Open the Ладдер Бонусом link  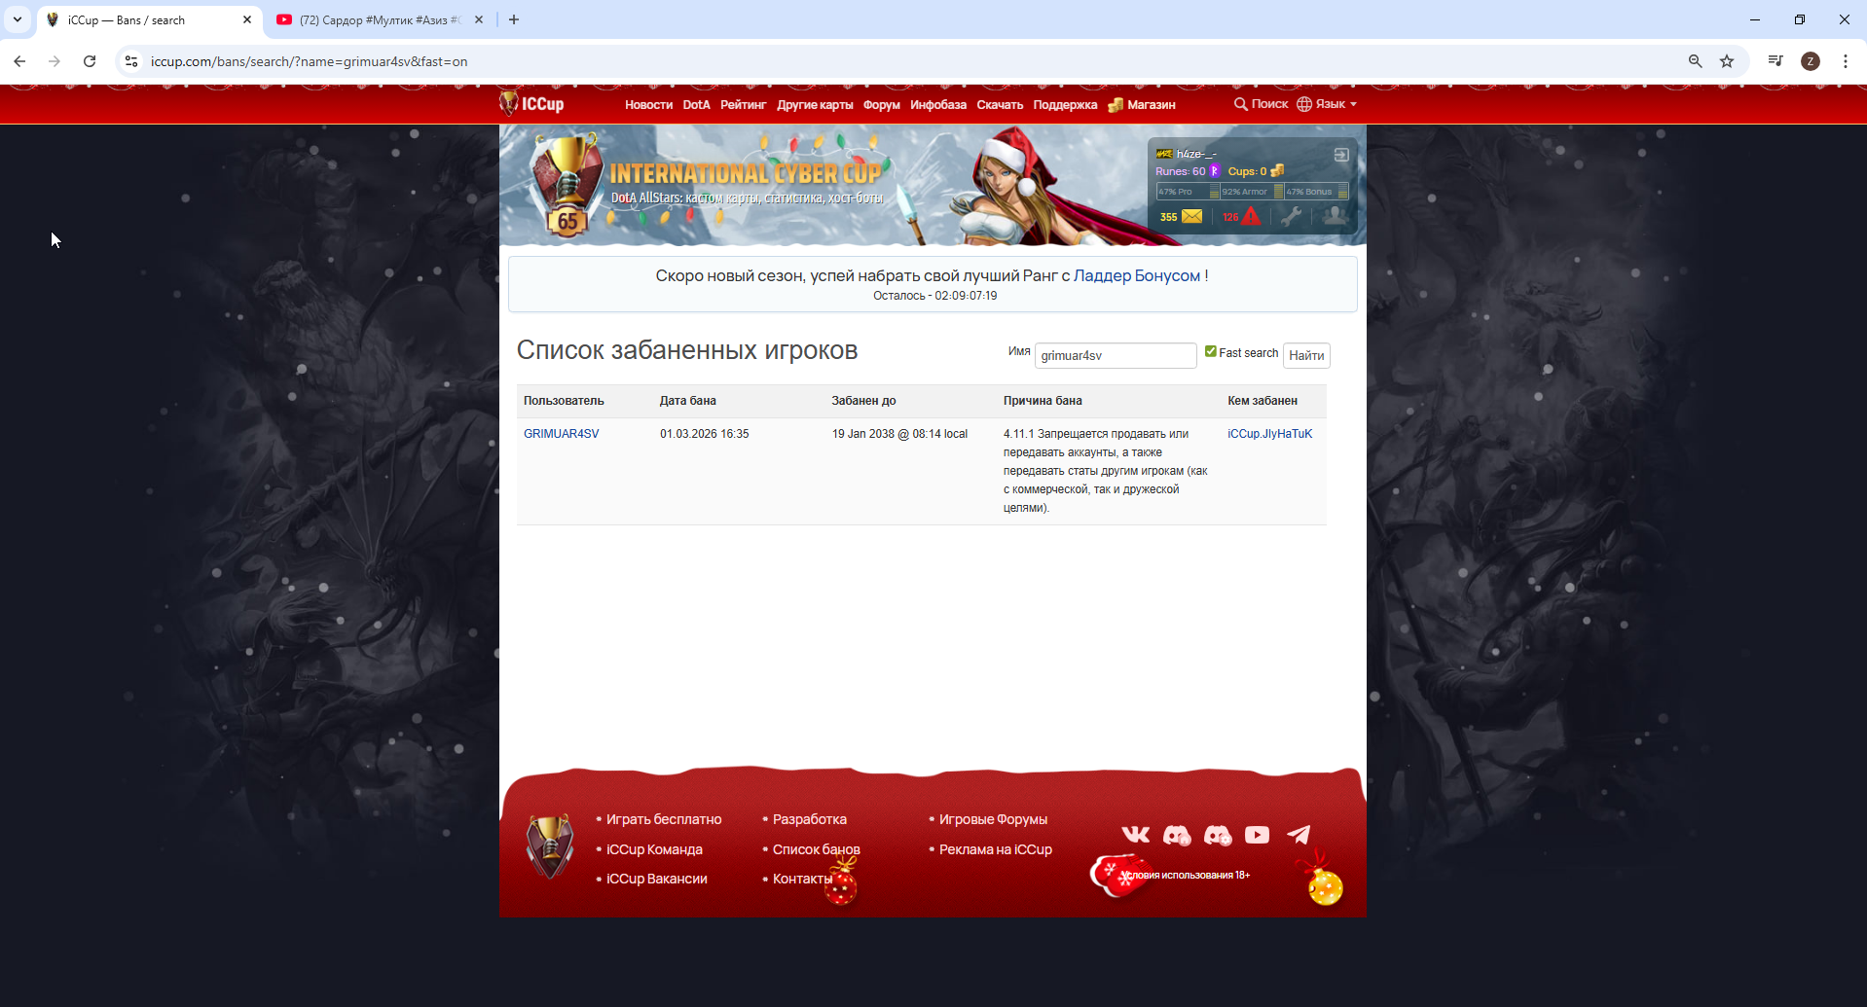1137,275
